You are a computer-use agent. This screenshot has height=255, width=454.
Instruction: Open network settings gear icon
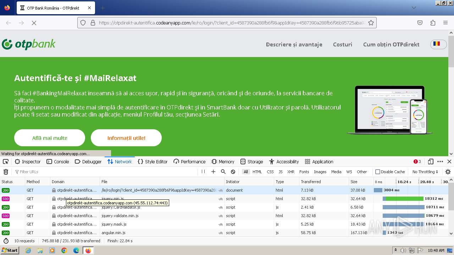pos(448,172)
